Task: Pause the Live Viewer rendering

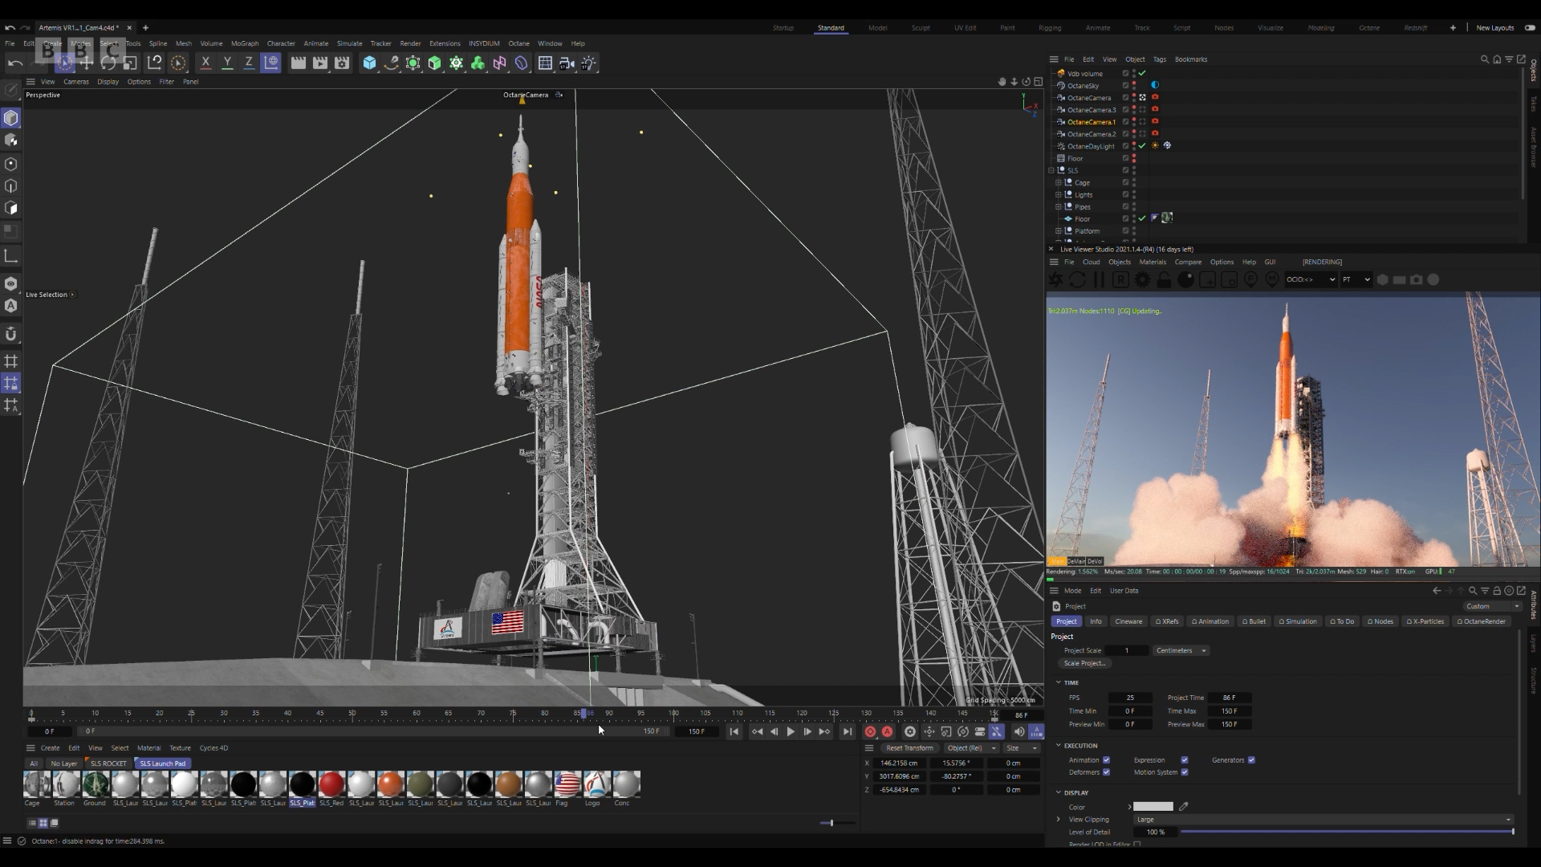Action: pos(1099,279)
